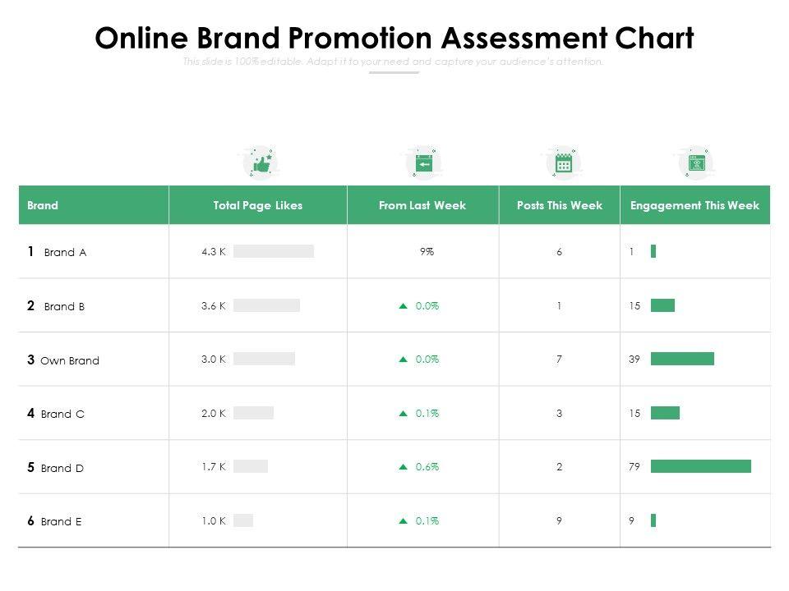Click the back-arrow window icon

click(424, 164)
